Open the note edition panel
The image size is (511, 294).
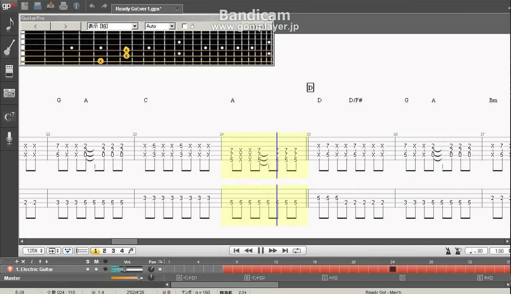(9, 24)
